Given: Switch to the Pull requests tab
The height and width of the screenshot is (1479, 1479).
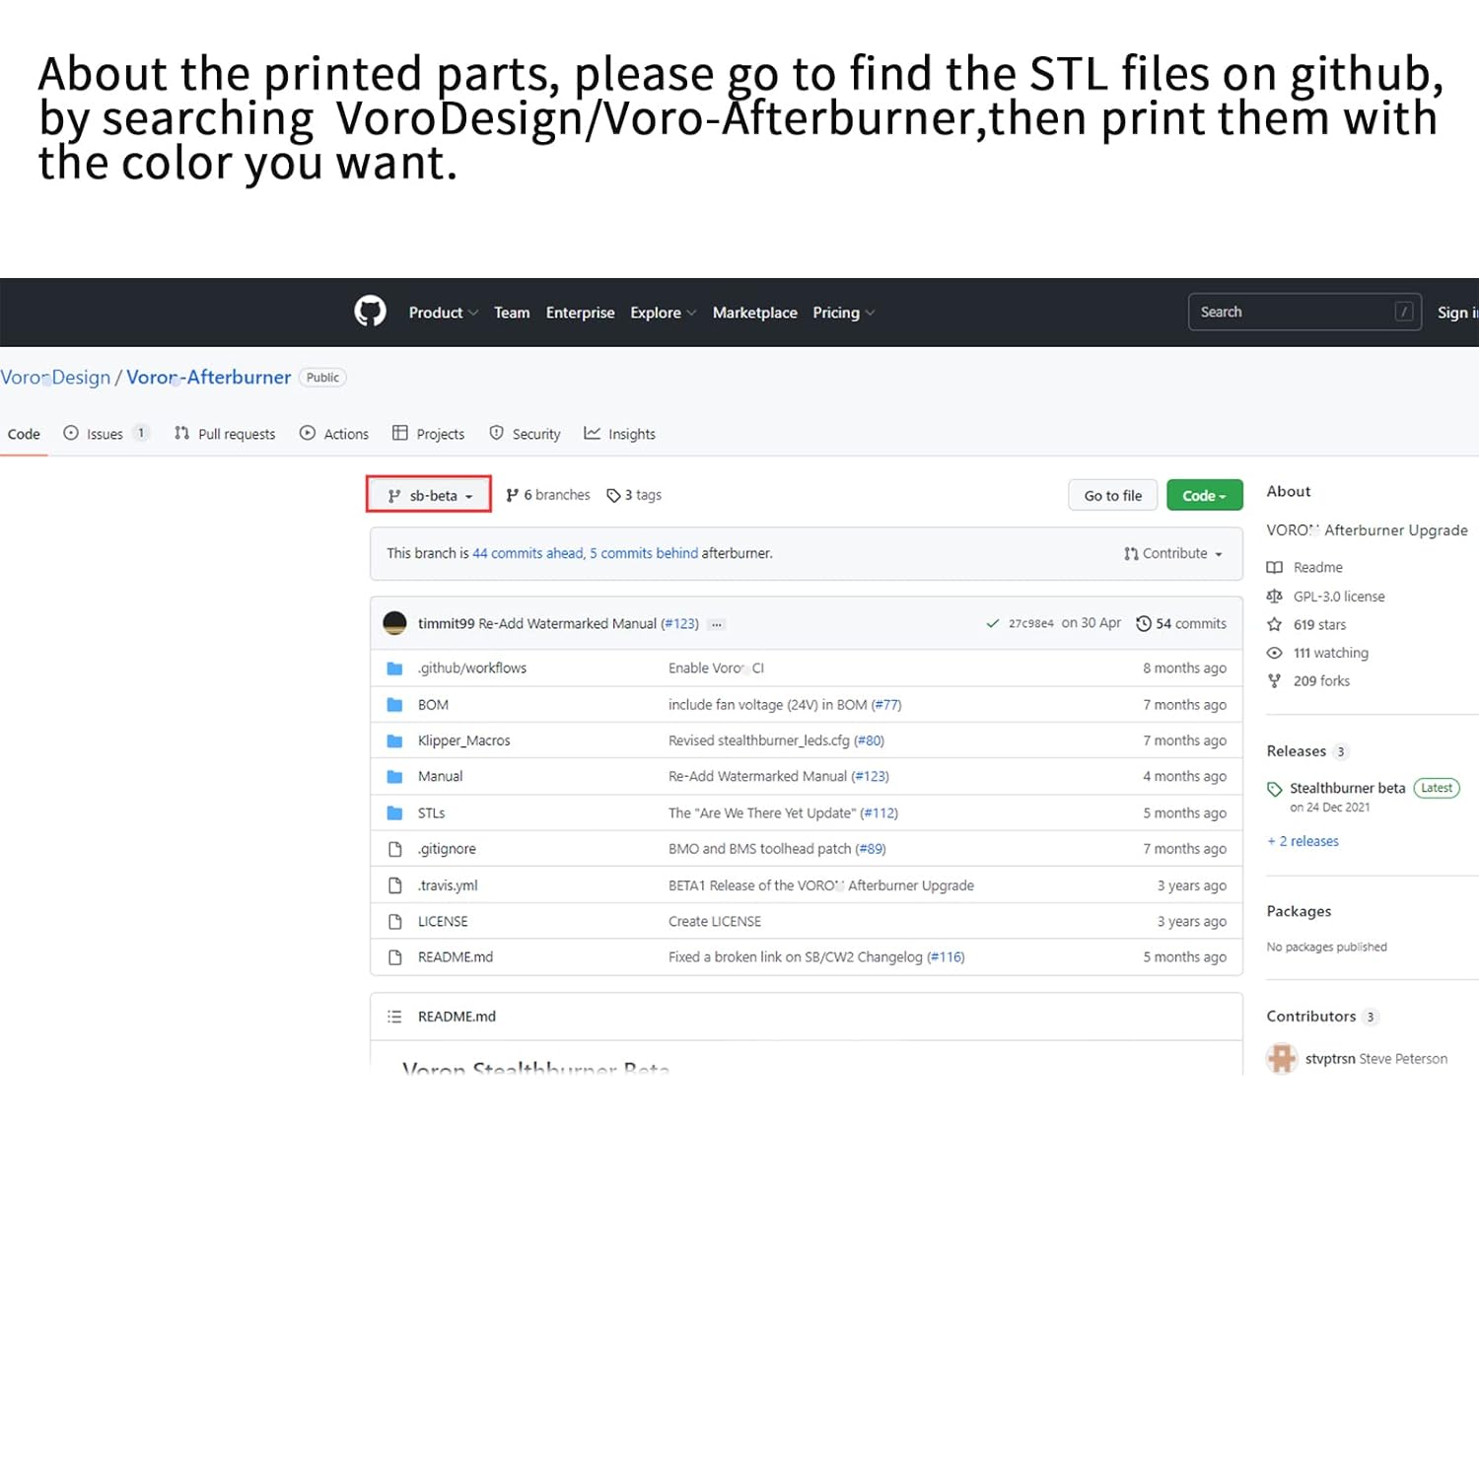Looking at the screenshot, I should coord(225,434).
